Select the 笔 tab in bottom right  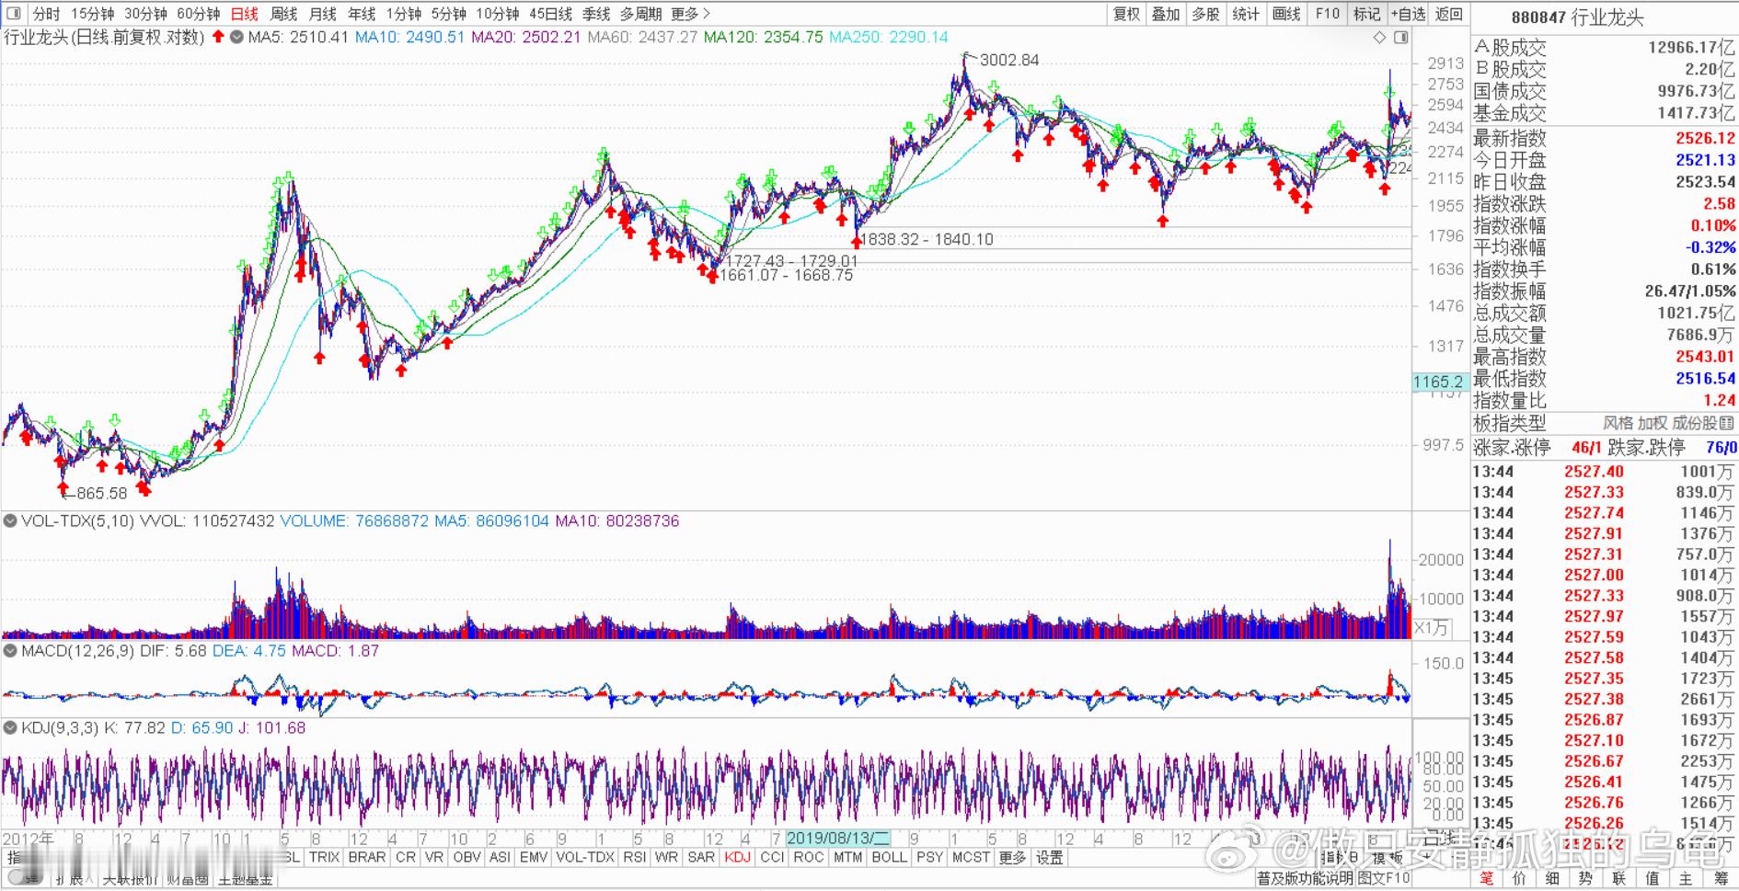click(1487, 878)
